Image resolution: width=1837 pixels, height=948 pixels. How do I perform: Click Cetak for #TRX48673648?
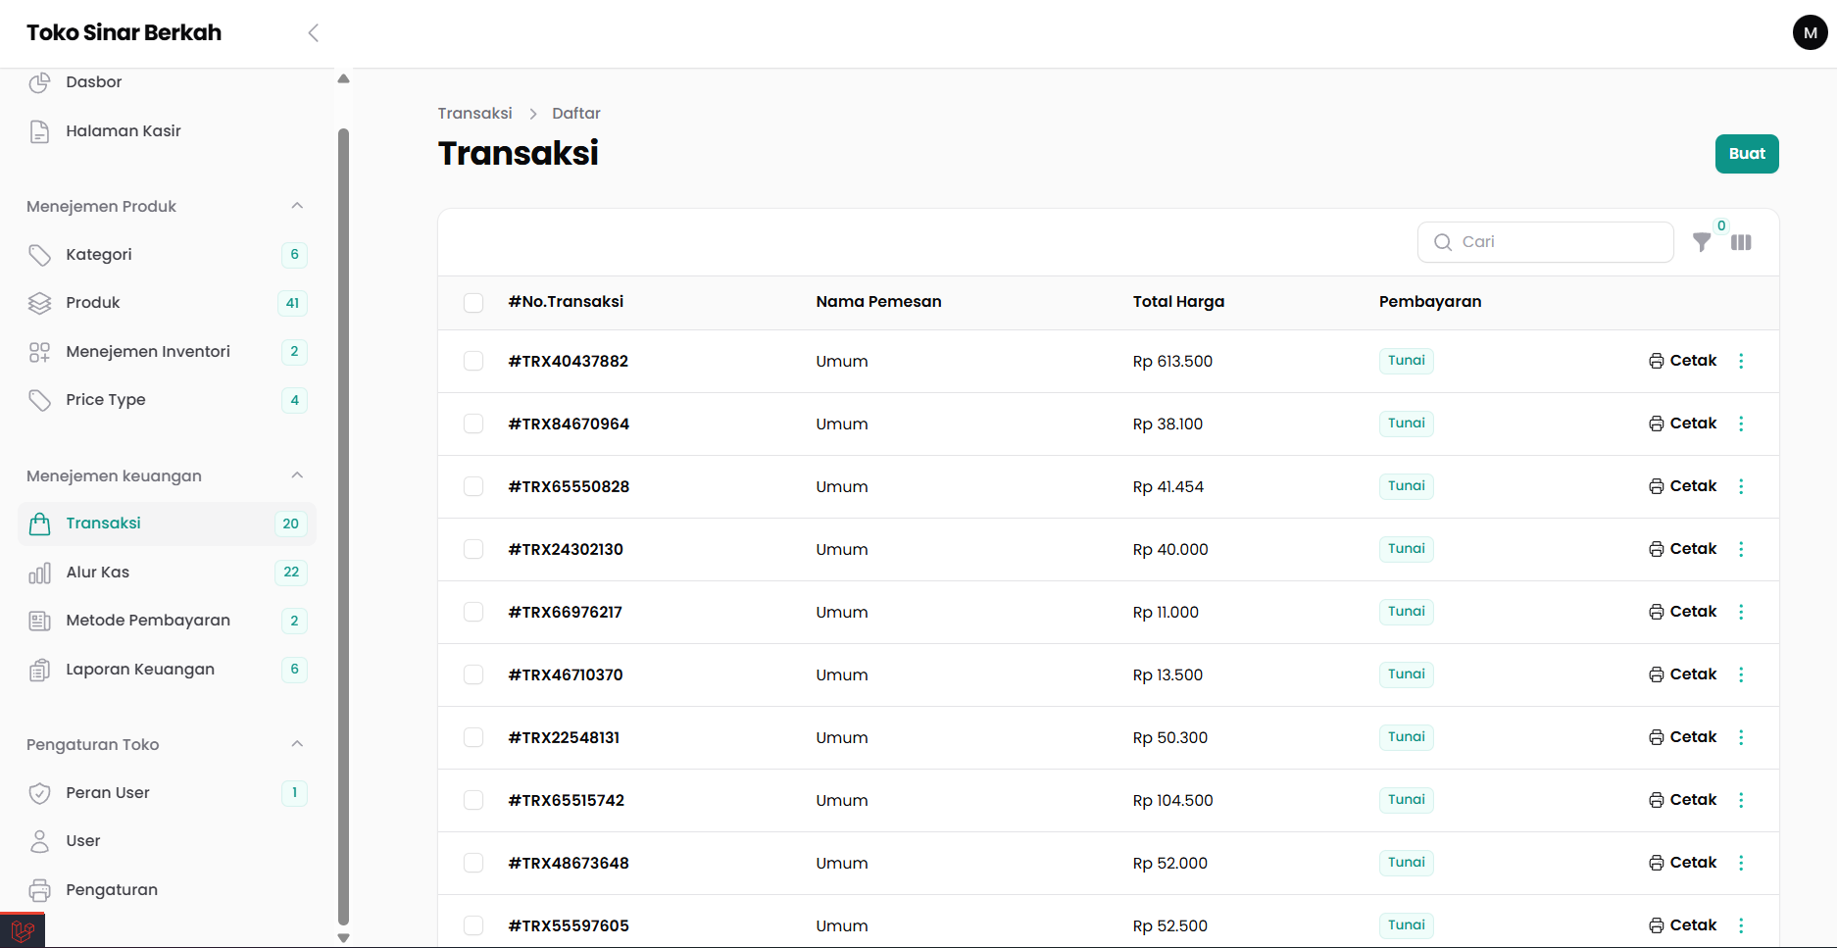(1683, 863)
